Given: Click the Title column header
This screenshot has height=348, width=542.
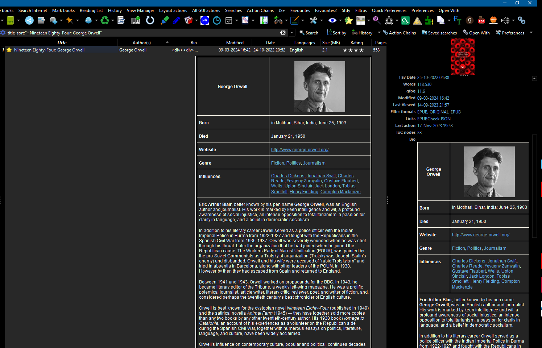Looking at the screenshot, I should tap(62, 42).
